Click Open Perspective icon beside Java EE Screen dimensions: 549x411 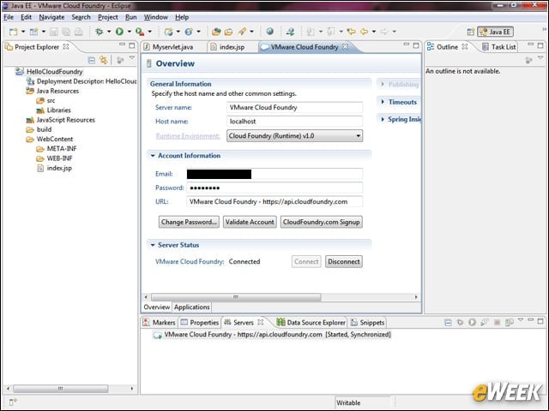point(471,32)
